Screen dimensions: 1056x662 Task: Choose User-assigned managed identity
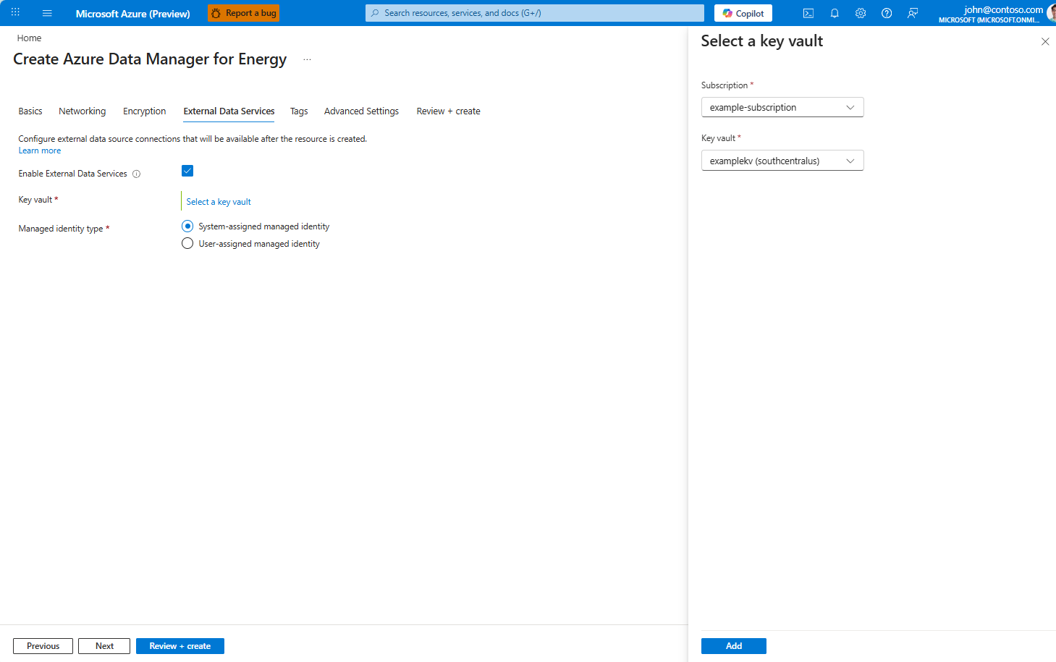(x=187, y=243)
